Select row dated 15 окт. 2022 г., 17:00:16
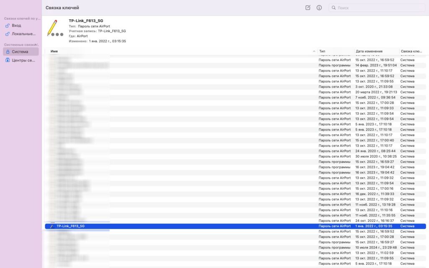The image size is (429, 268). coord(235,189)
